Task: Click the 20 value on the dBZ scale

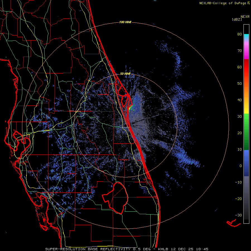Action: (240, 133)
